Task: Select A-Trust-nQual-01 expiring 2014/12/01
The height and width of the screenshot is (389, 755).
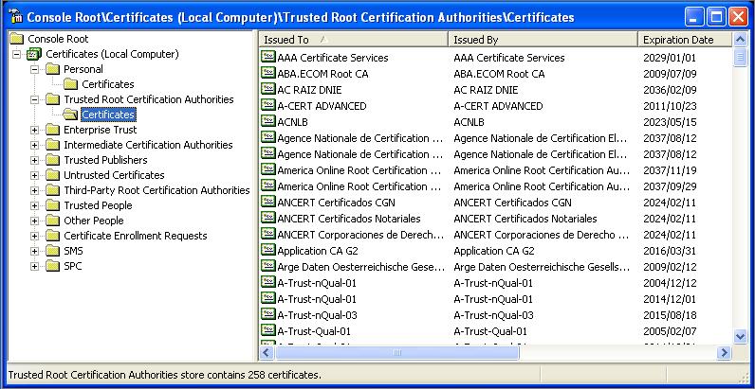Action: pyautogui.click(x=317, y=299)
